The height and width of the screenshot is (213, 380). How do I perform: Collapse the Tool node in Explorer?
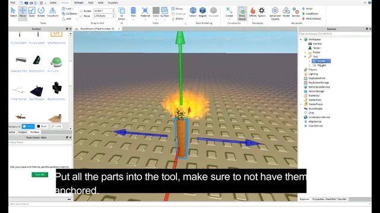(x=305, y=57)
